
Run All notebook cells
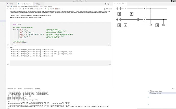point(26,9)
